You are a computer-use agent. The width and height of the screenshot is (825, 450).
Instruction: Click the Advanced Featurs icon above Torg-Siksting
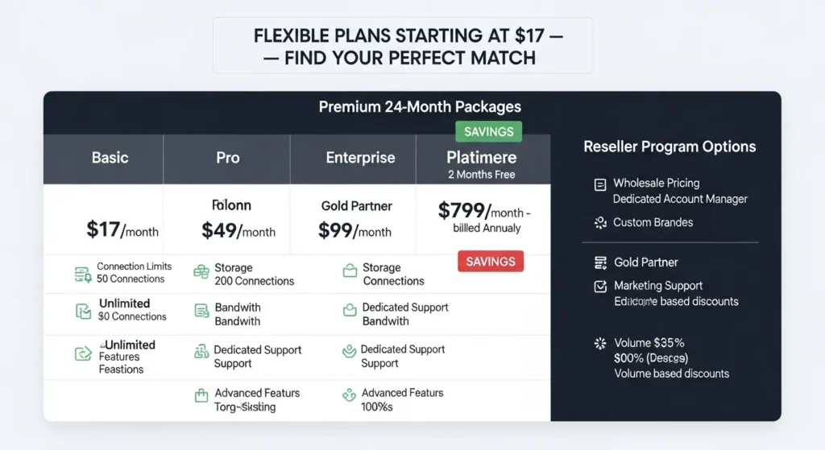[201, 396]
